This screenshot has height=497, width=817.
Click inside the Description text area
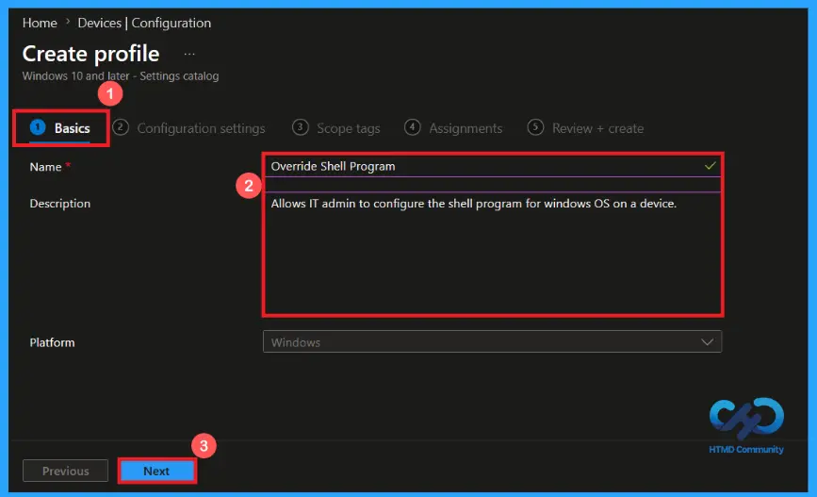[493, 253]
